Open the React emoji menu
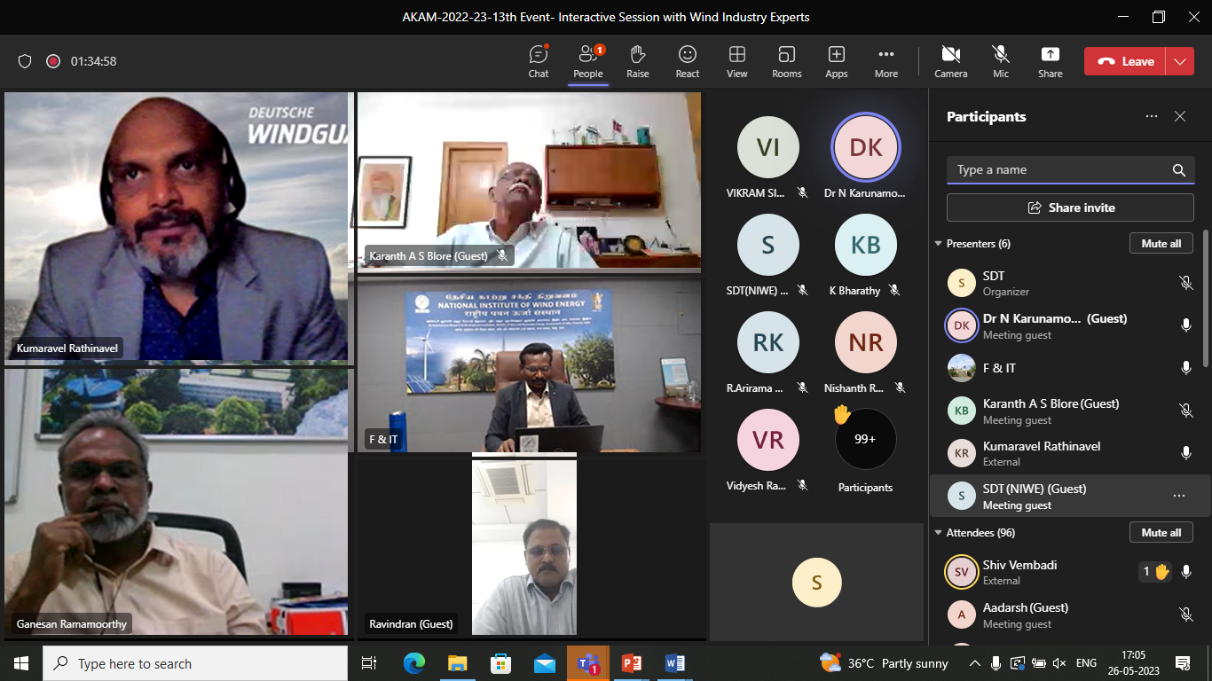 click(687, 61)
